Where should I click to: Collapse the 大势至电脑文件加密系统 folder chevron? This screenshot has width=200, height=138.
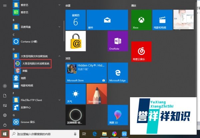(59, 56)
